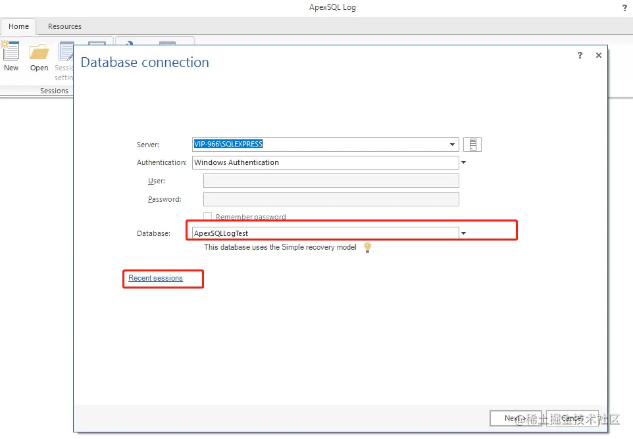Toggle the Remember password checkbox
Viewport: 633px width, 439px height.
tap(207, 216)
